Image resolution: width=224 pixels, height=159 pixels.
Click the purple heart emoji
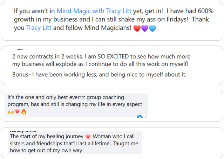144,28
